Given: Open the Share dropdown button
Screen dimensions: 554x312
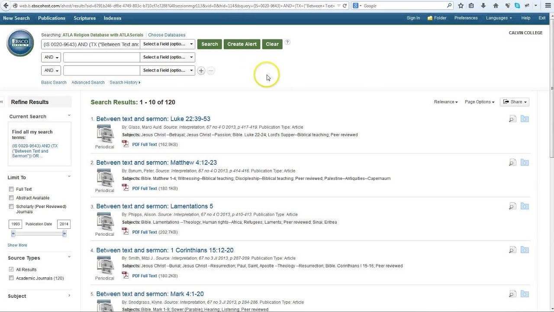Looking at the screenshot, I should tap(515, 102).
